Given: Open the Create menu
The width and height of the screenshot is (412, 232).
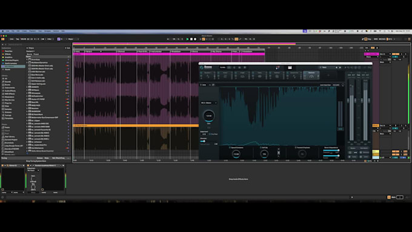Looking at the screenshot, I should coord(24,31).
